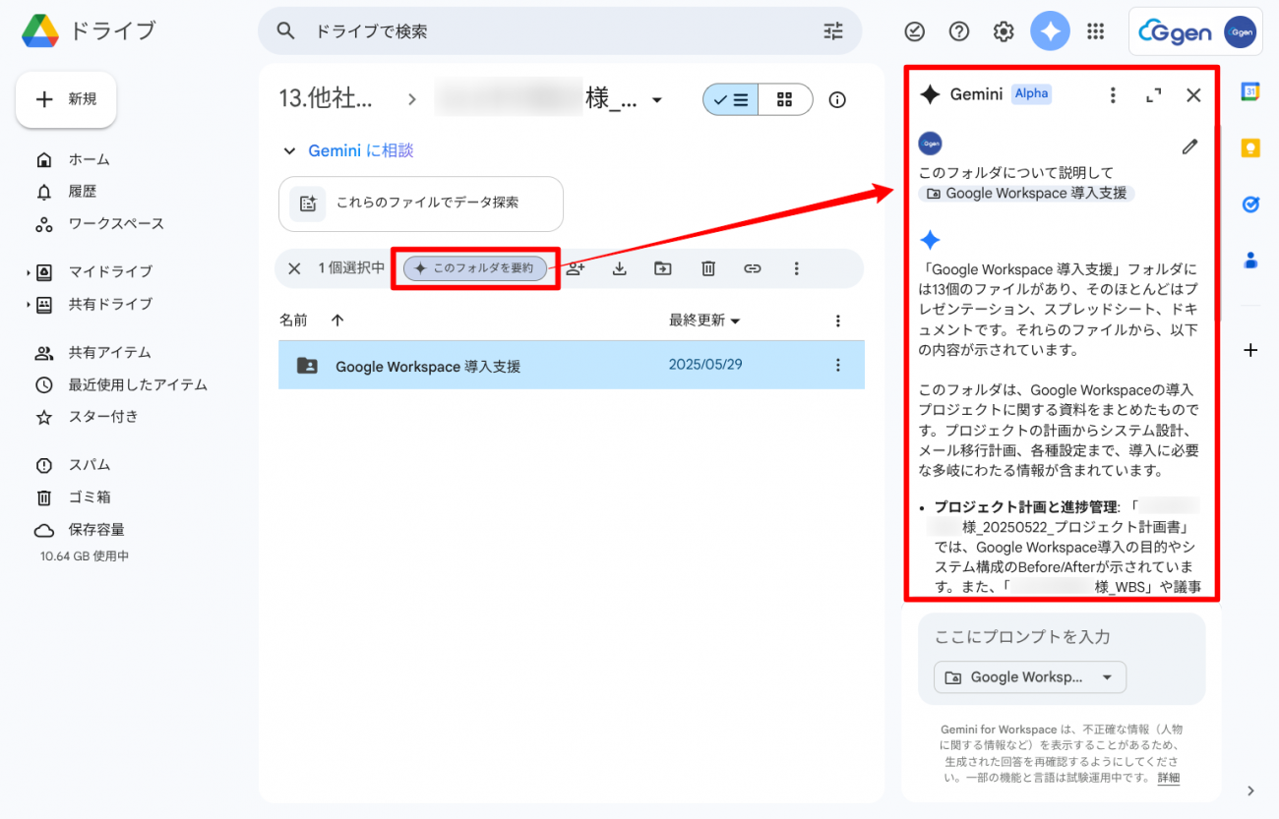Download the selected folder

click(x=620, y=268)
